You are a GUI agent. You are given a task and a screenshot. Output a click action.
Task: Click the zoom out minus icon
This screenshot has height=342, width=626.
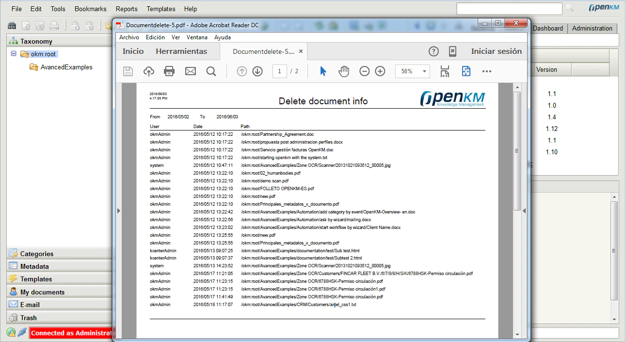pos(365,71)
